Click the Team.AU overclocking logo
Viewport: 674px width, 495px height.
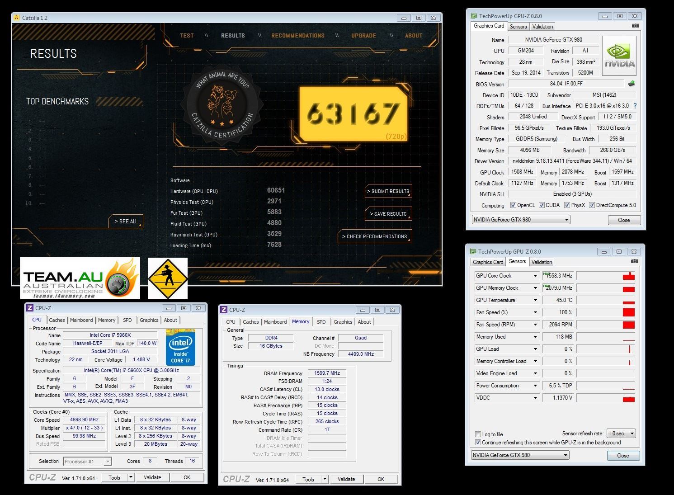point(80,278)
